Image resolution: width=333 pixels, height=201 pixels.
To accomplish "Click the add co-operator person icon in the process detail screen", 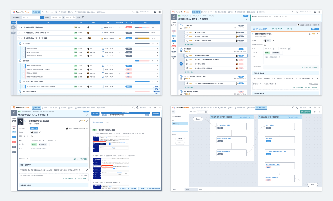I will (x=265, y=45).
